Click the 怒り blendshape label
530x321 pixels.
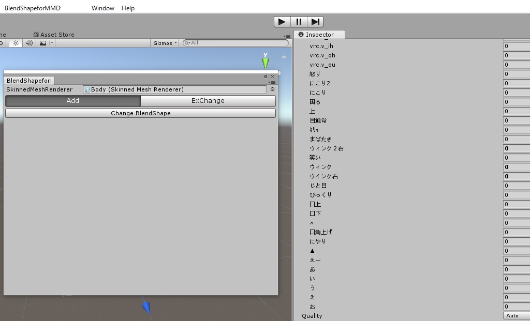[315, 74]
